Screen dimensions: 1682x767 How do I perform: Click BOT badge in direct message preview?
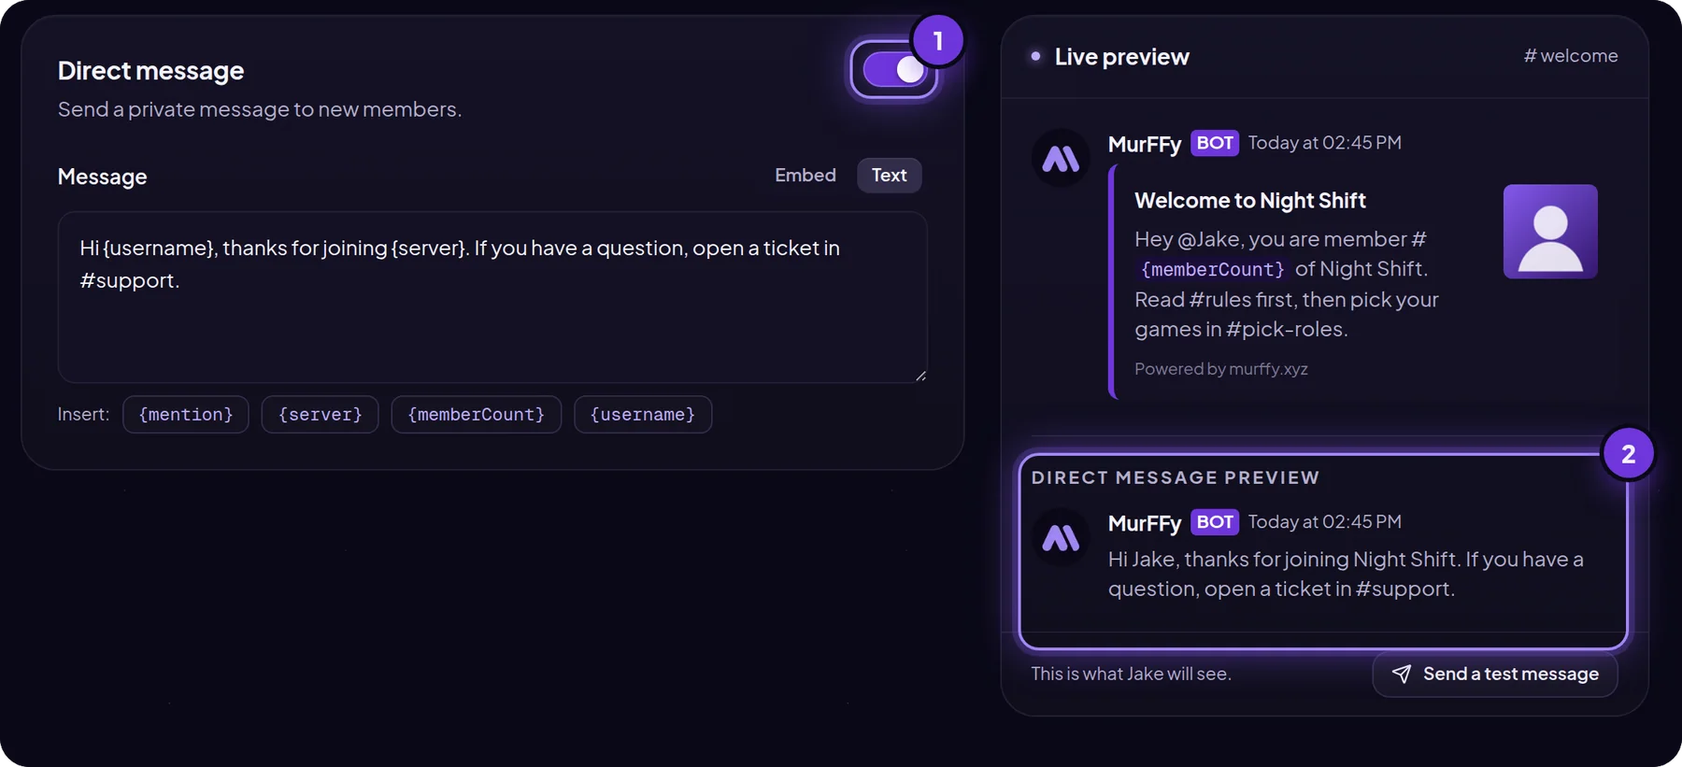coord(1215,522)
